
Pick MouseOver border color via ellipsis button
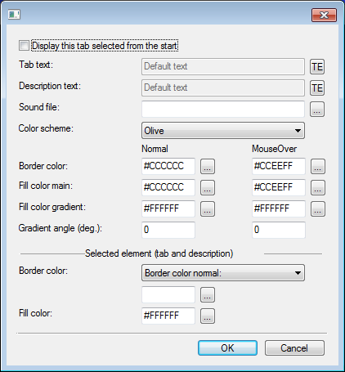click(x=318, y=166)
